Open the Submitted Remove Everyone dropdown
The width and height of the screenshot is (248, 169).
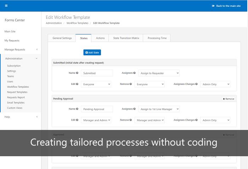(x=150, y=84)
